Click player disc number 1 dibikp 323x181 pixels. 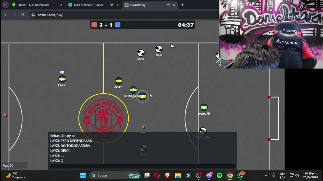pos(119,81)
